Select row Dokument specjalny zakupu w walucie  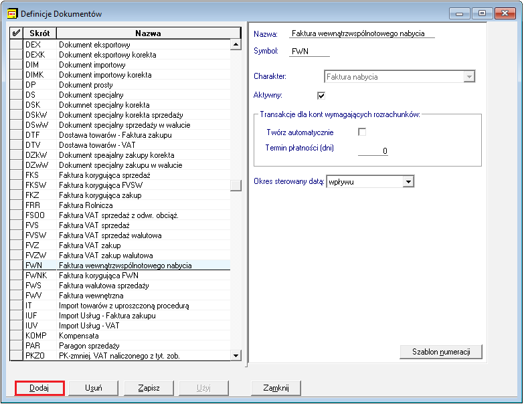coord(126,165)
